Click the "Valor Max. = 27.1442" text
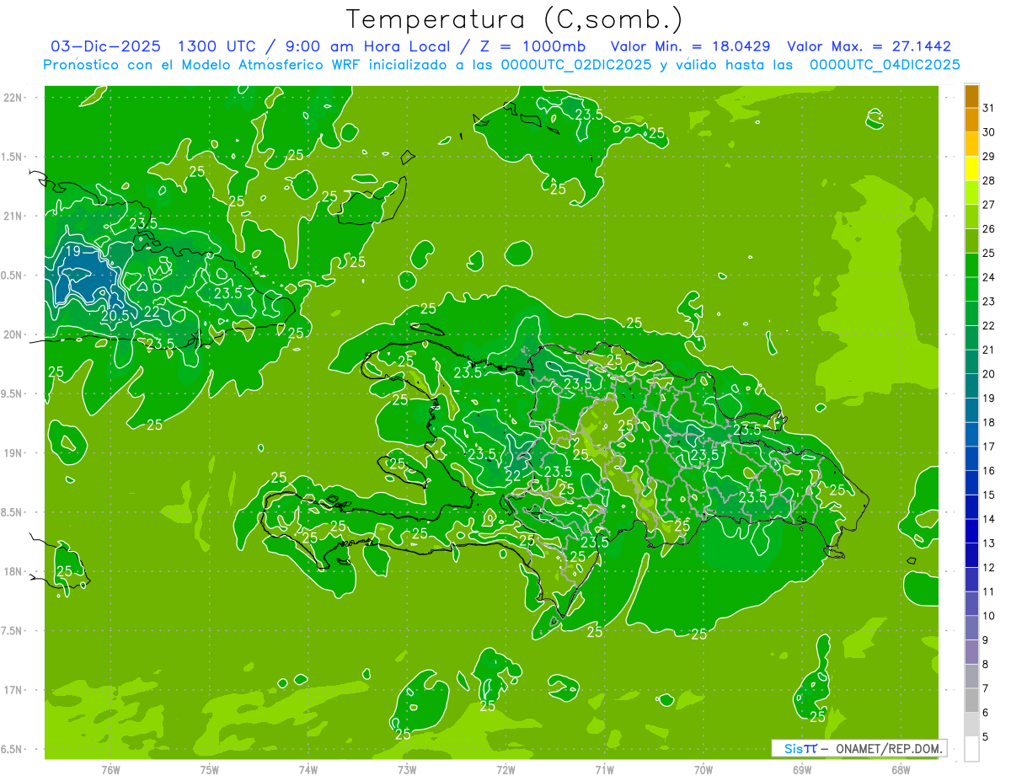 (869, 46)
